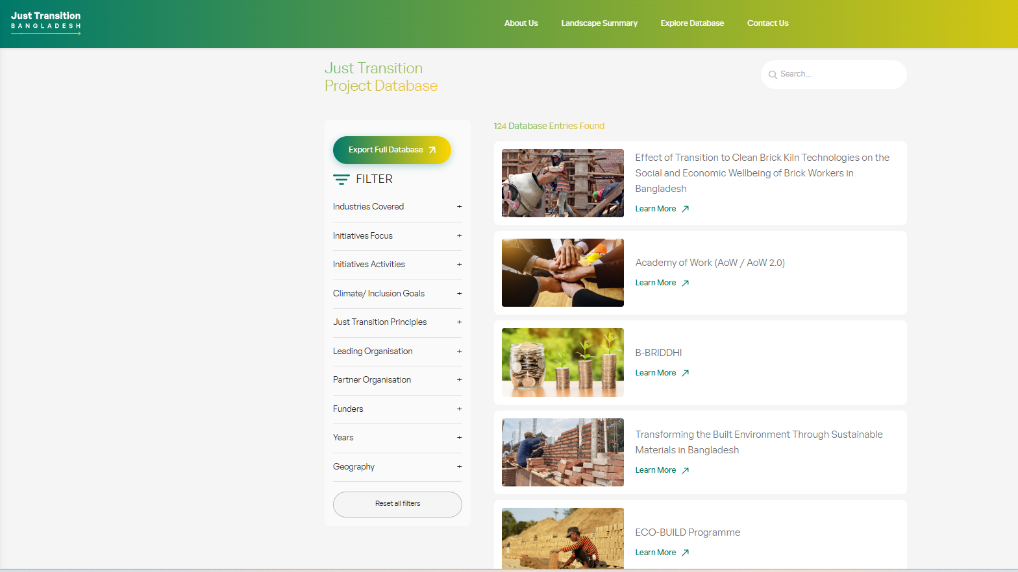Expand Industries Covered filter
1018x572 pixels.
(397, 207)
